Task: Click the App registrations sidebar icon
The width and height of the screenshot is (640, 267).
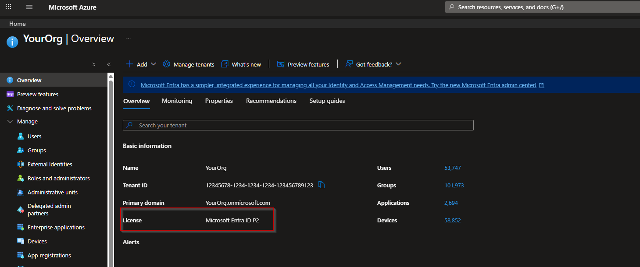Action: coord(21,256)
